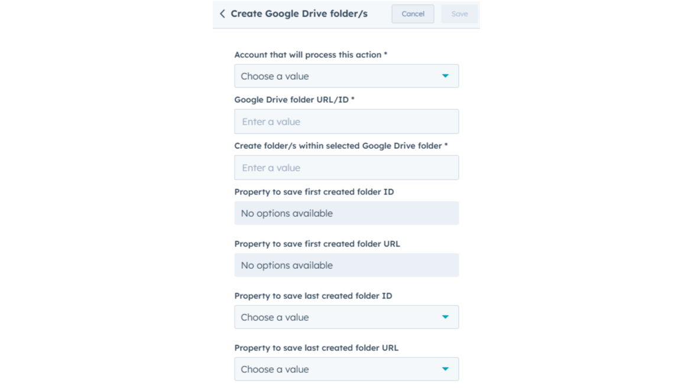Click the first created folder ID options box

pyautogui.click(x=346, y=213)
